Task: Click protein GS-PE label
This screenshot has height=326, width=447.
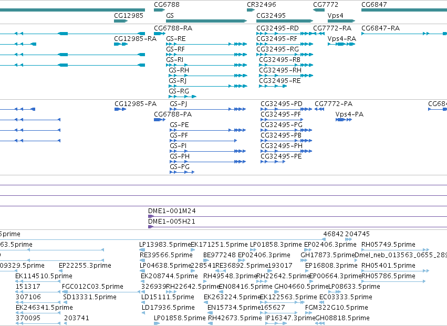Action: coord(179,125)
